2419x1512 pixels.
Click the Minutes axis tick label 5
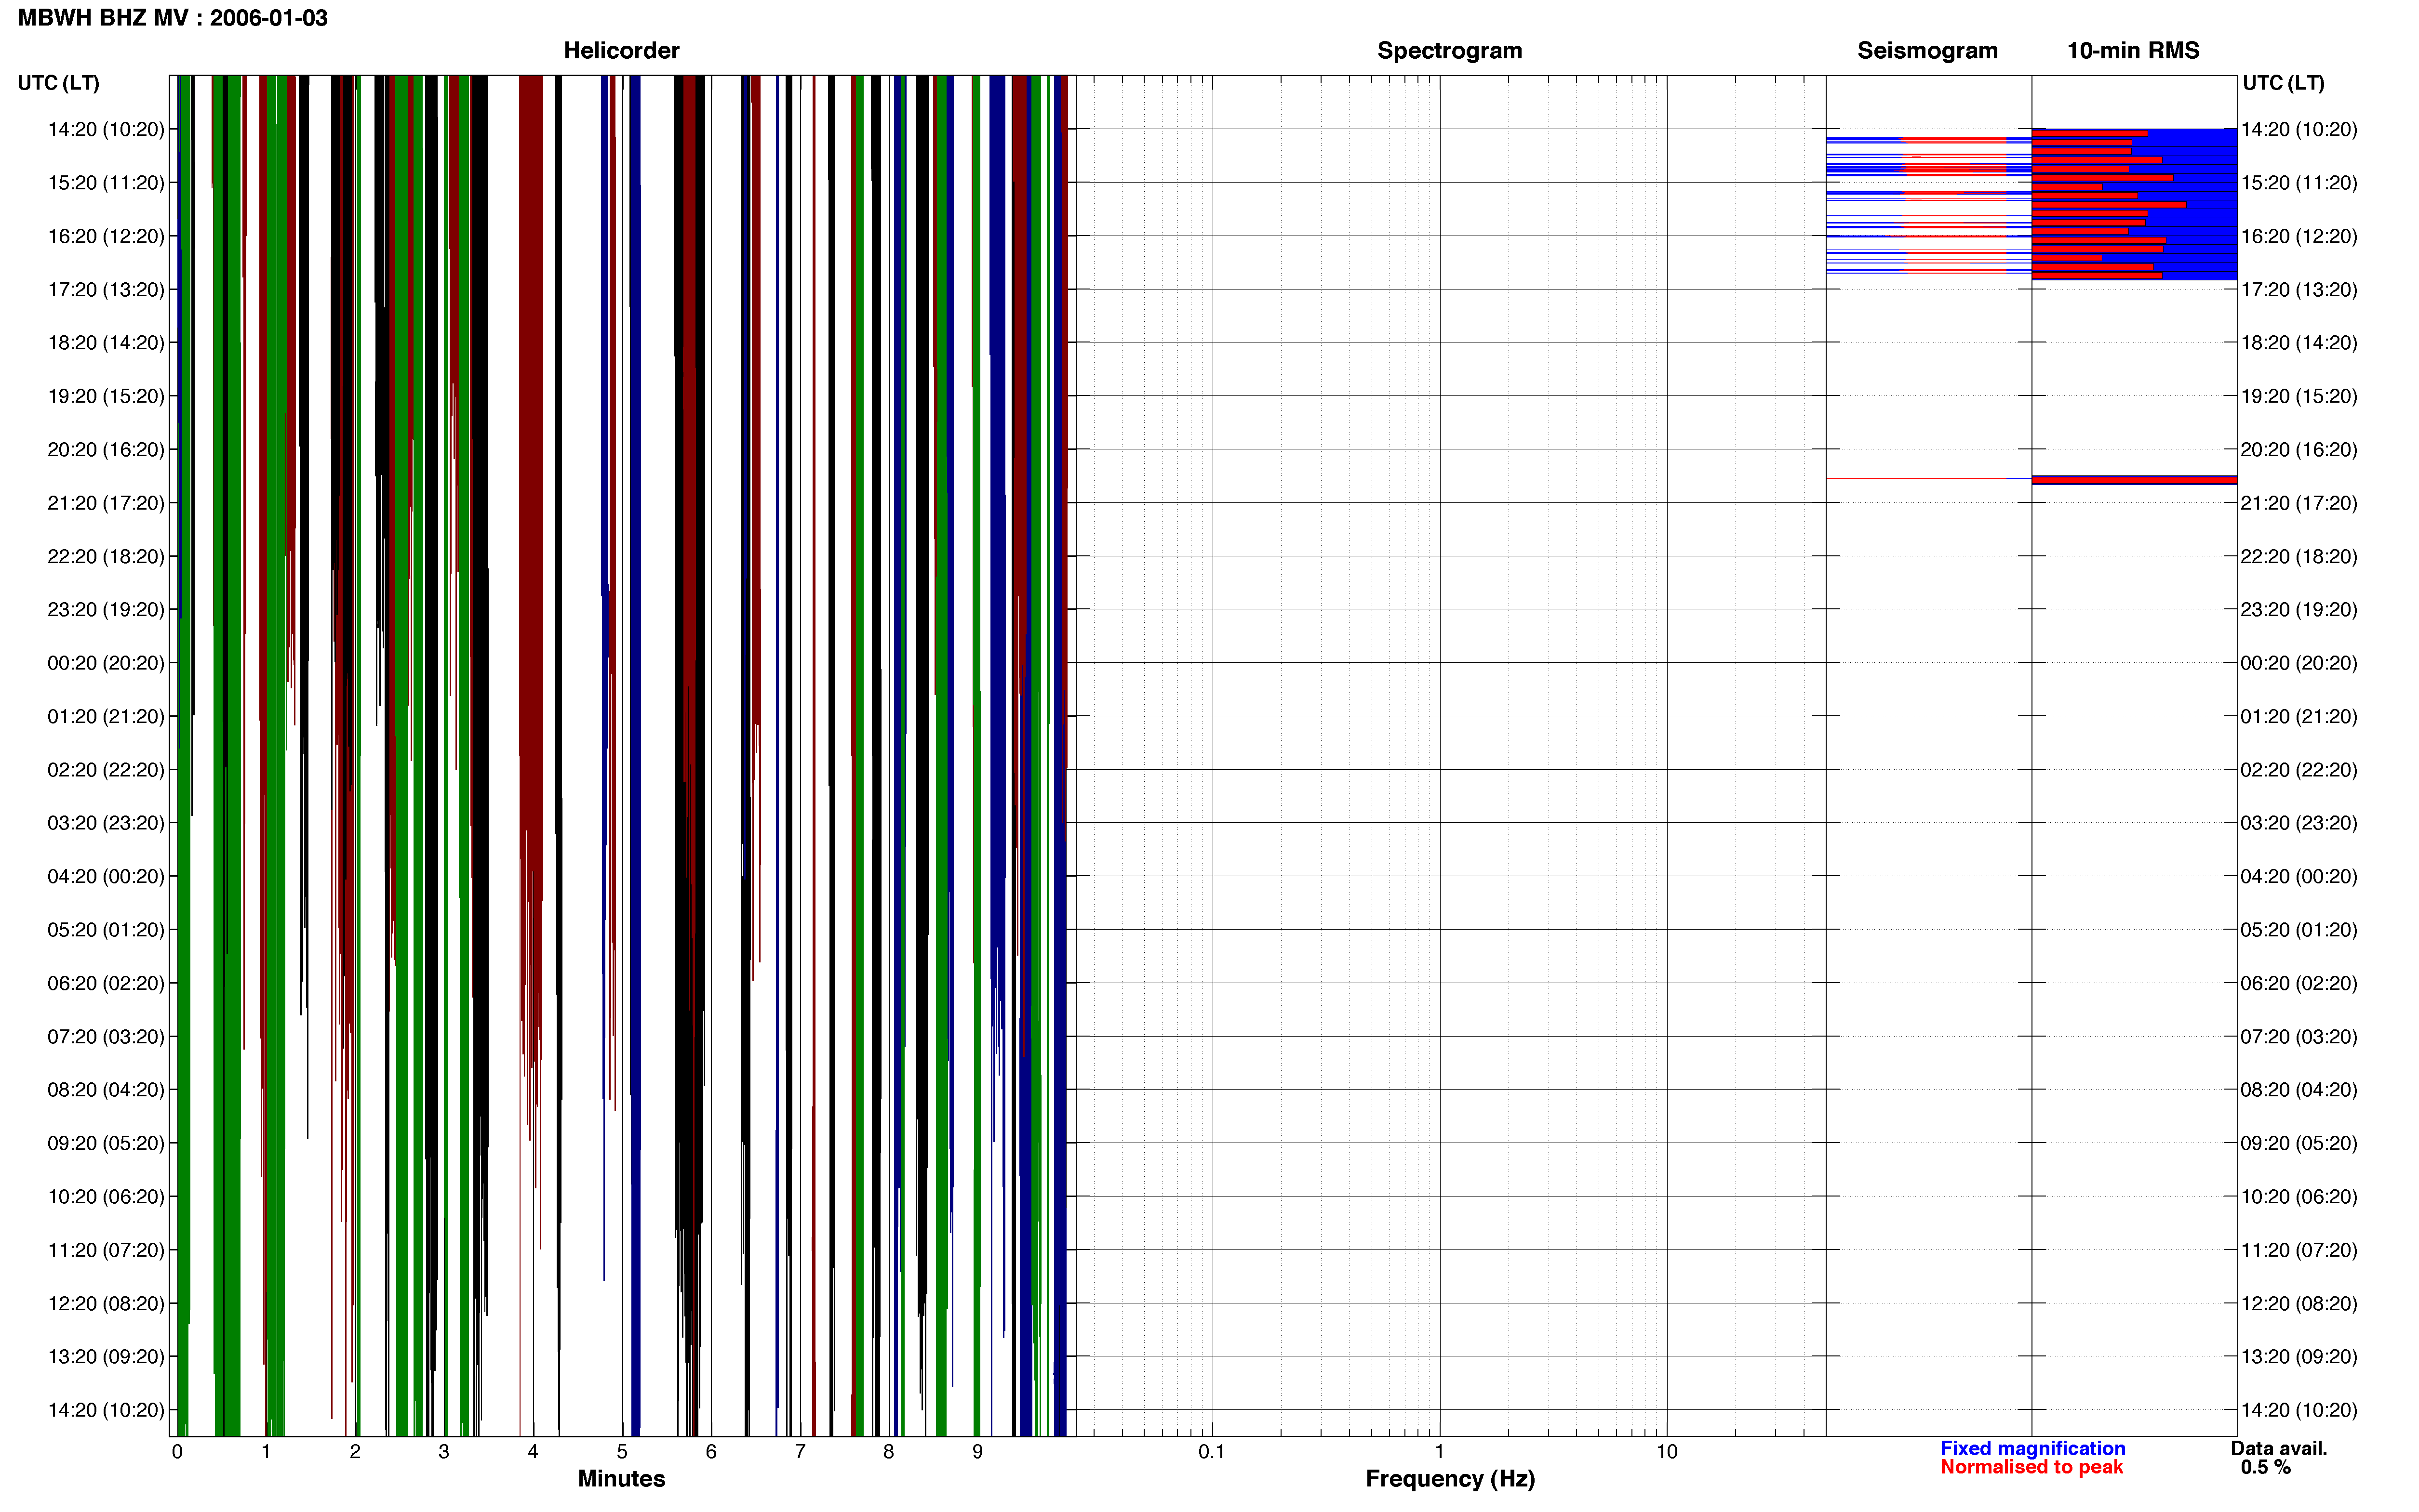pyautogui.click(x=622, y=1452)
